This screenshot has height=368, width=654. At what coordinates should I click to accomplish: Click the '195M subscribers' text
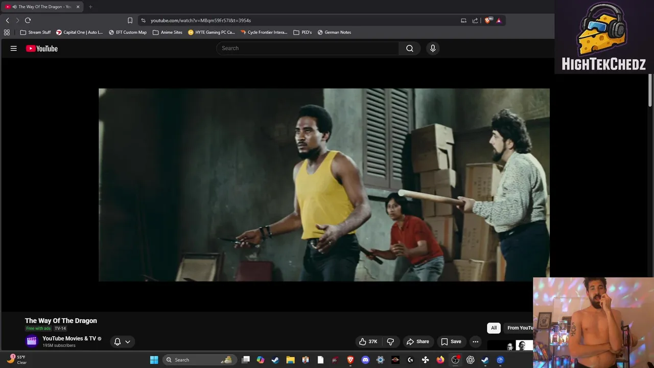coord(59,346)
